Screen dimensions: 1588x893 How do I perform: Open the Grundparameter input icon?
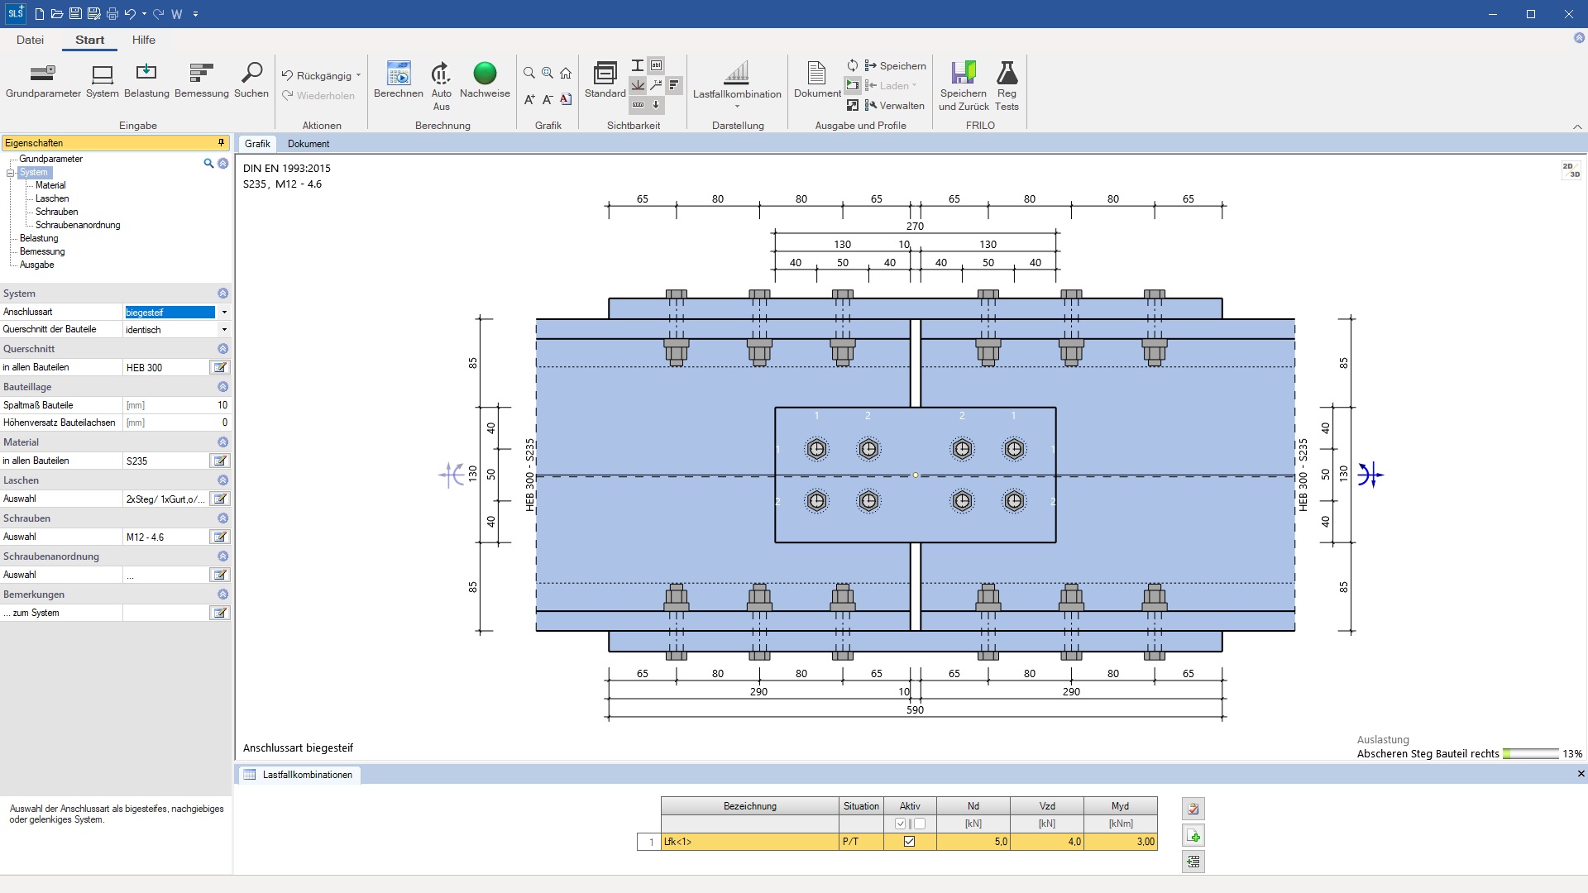click(43, 74)
